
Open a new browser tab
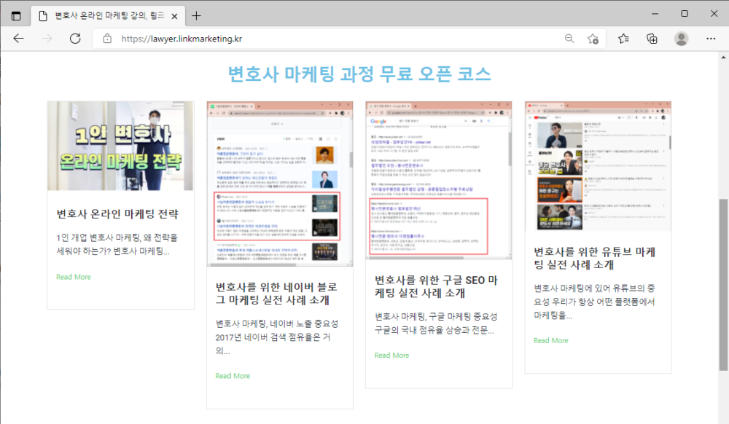click(196, 15)
